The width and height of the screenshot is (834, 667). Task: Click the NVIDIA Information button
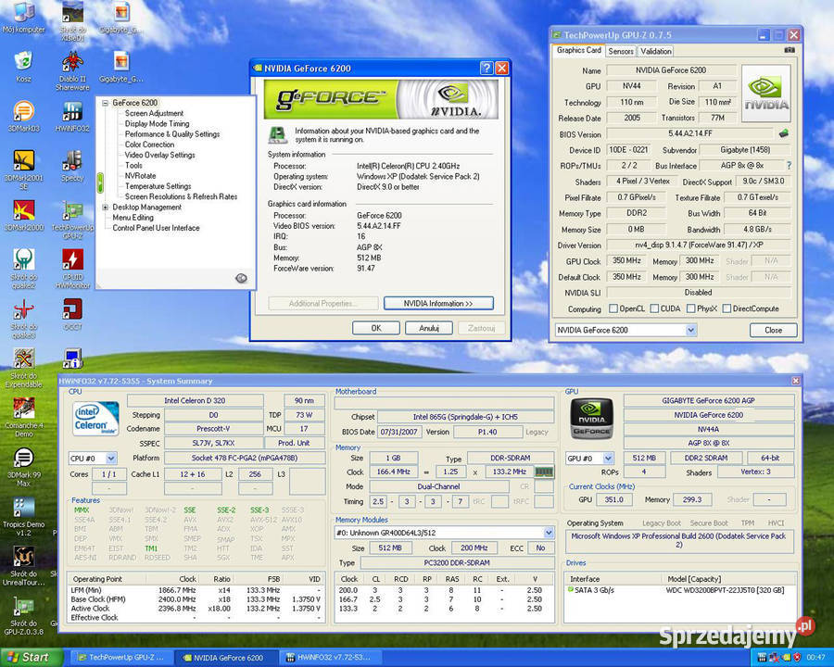click(x=438, y=303)
